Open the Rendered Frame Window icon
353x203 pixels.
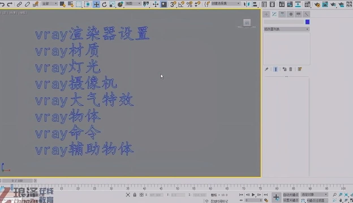click(x=325, y=4)
